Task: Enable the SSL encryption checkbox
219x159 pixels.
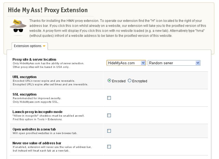Action: [109, 98]
